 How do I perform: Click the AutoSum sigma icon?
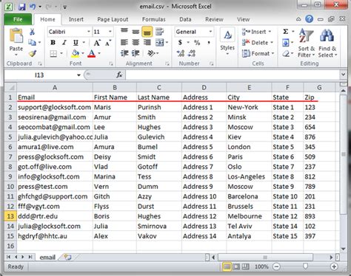tap(286, 32)
